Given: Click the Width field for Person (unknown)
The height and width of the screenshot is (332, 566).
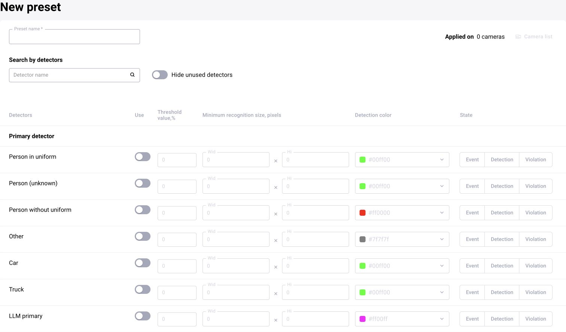Looking at the screenshot, I should coord(236,186).
